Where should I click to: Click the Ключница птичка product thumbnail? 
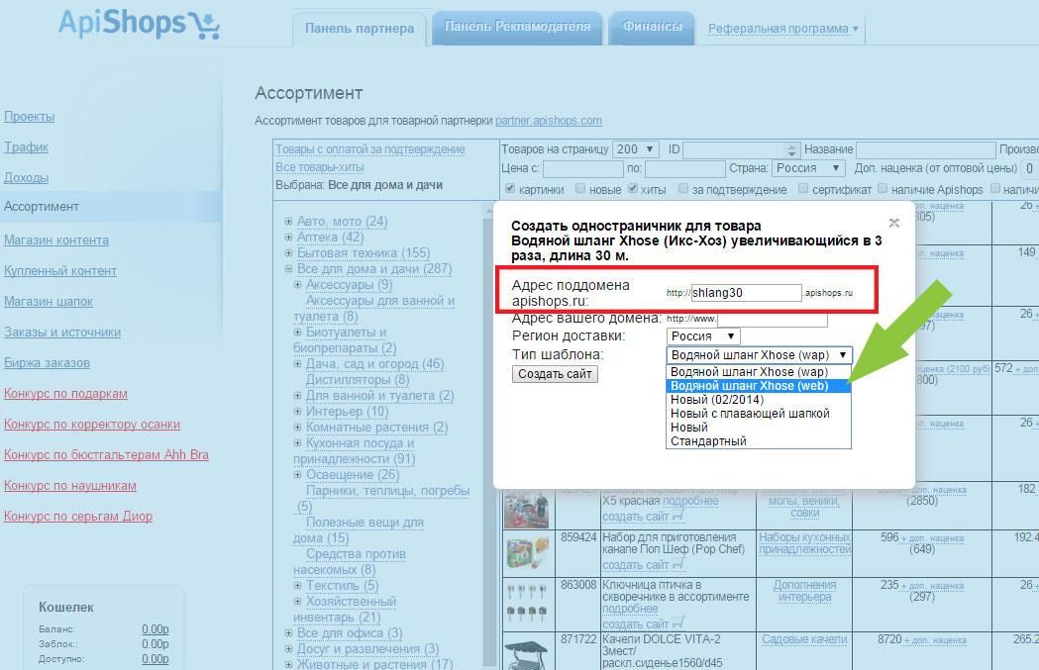click(527, 603)
